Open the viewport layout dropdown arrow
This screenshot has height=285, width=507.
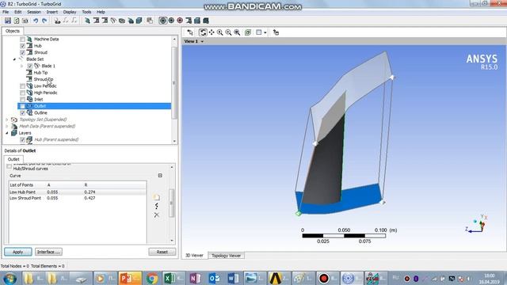click(x=265, y=32)
